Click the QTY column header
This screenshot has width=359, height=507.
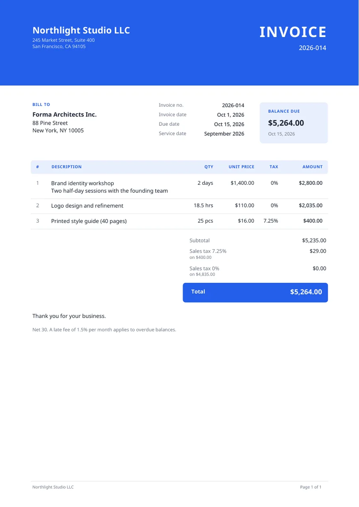coord(209,167)
